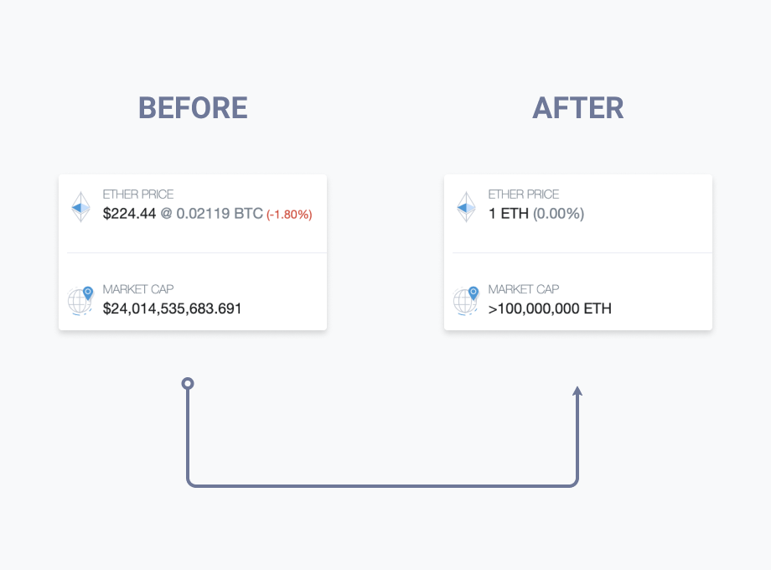The height and width of the screenshot is (570, 771).
Task: Click the globe market cap icon in the Before card
Action: [80, 300]
